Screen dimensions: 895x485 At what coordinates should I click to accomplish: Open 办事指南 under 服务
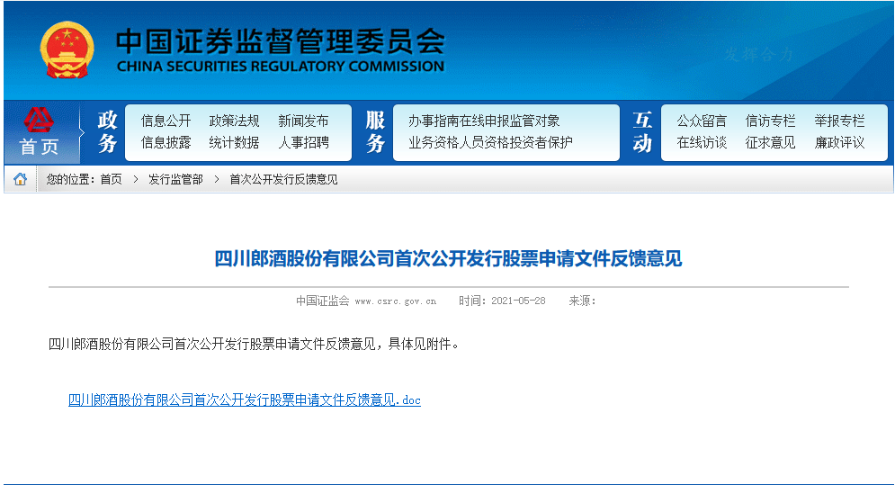[x=434, y=121]
